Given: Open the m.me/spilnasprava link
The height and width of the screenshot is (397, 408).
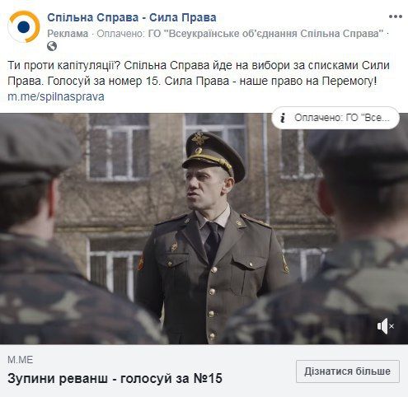Looking at the screenshot, I should (56, 96).
